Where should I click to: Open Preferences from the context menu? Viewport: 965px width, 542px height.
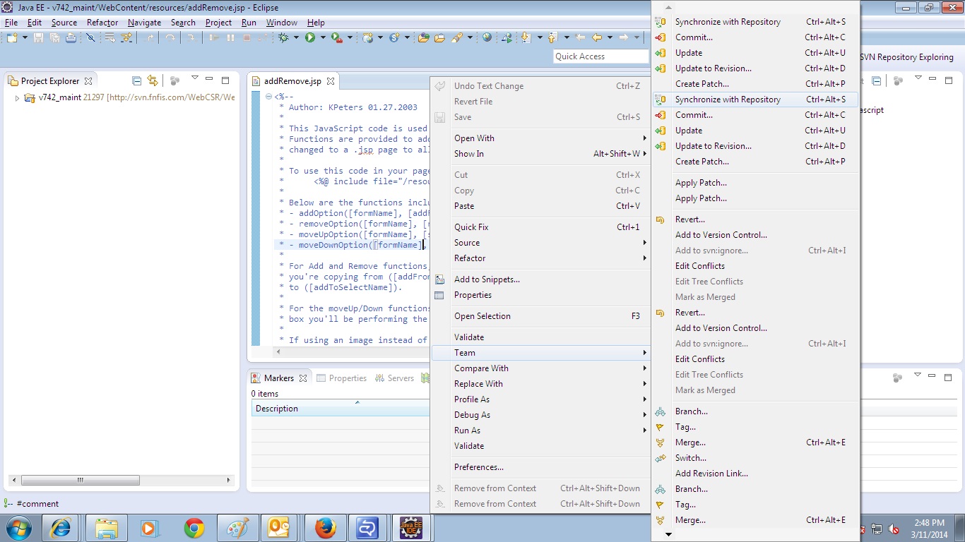[540, 467]
